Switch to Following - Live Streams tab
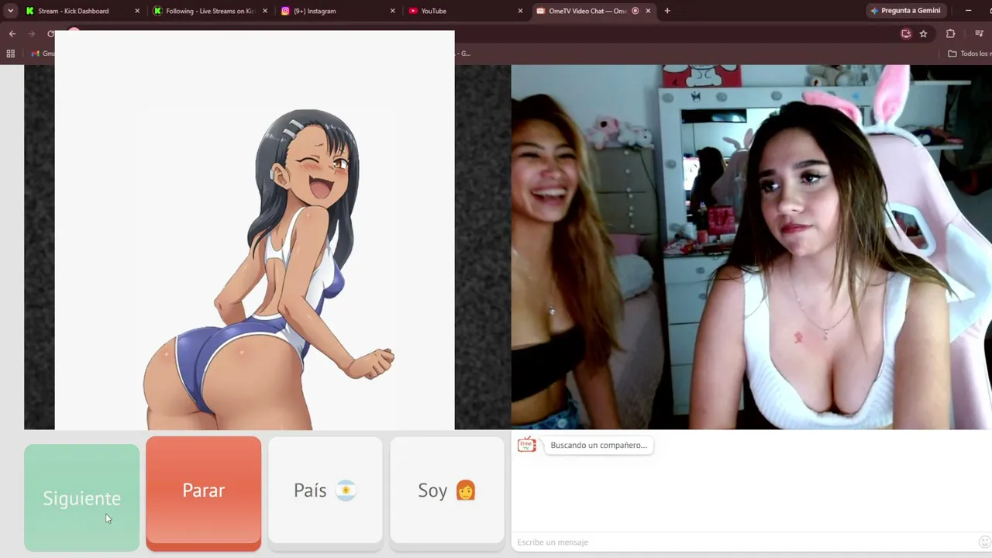 pyautogui.click(x=210, y=11)
